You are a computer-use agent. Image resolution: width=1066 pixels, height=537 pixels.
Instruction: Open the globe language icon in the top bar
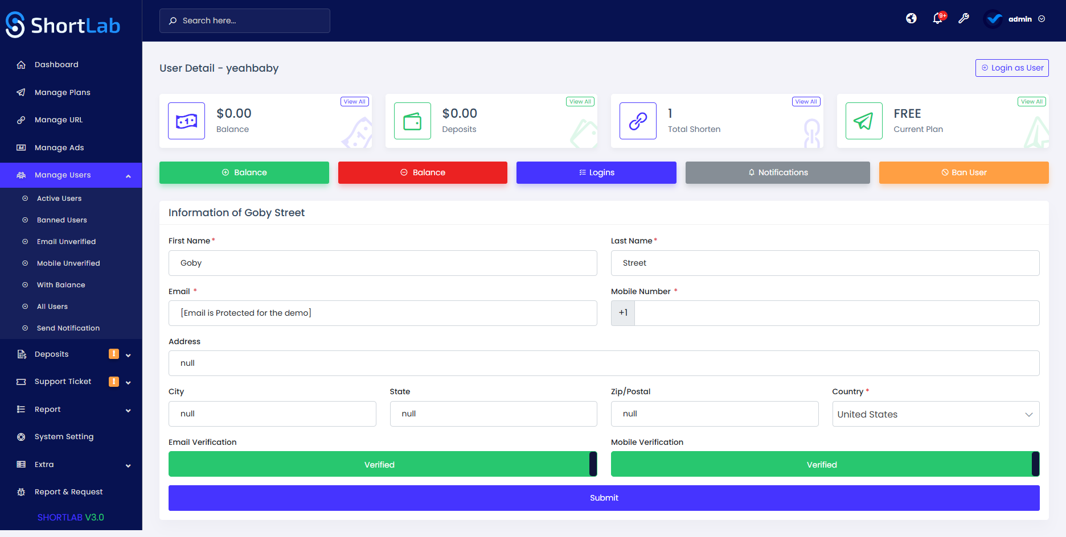pos(911,18)
